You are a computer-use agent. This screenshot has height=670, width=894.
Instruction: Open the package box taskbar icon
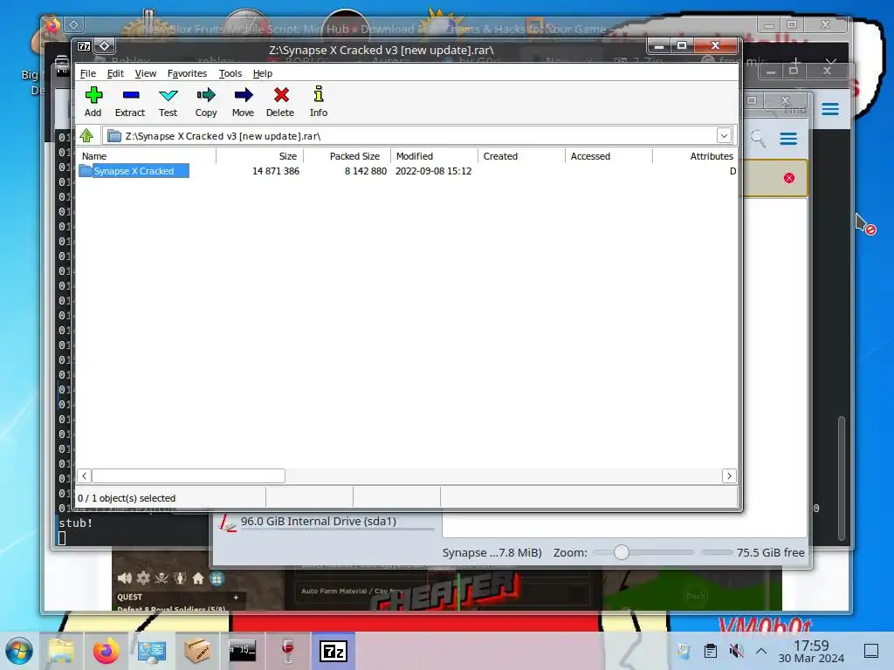(197, 651)
